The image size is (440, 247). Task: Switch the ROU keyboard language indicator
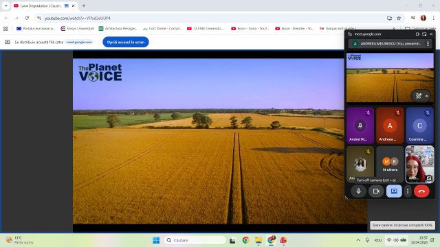tap(378, 240)
